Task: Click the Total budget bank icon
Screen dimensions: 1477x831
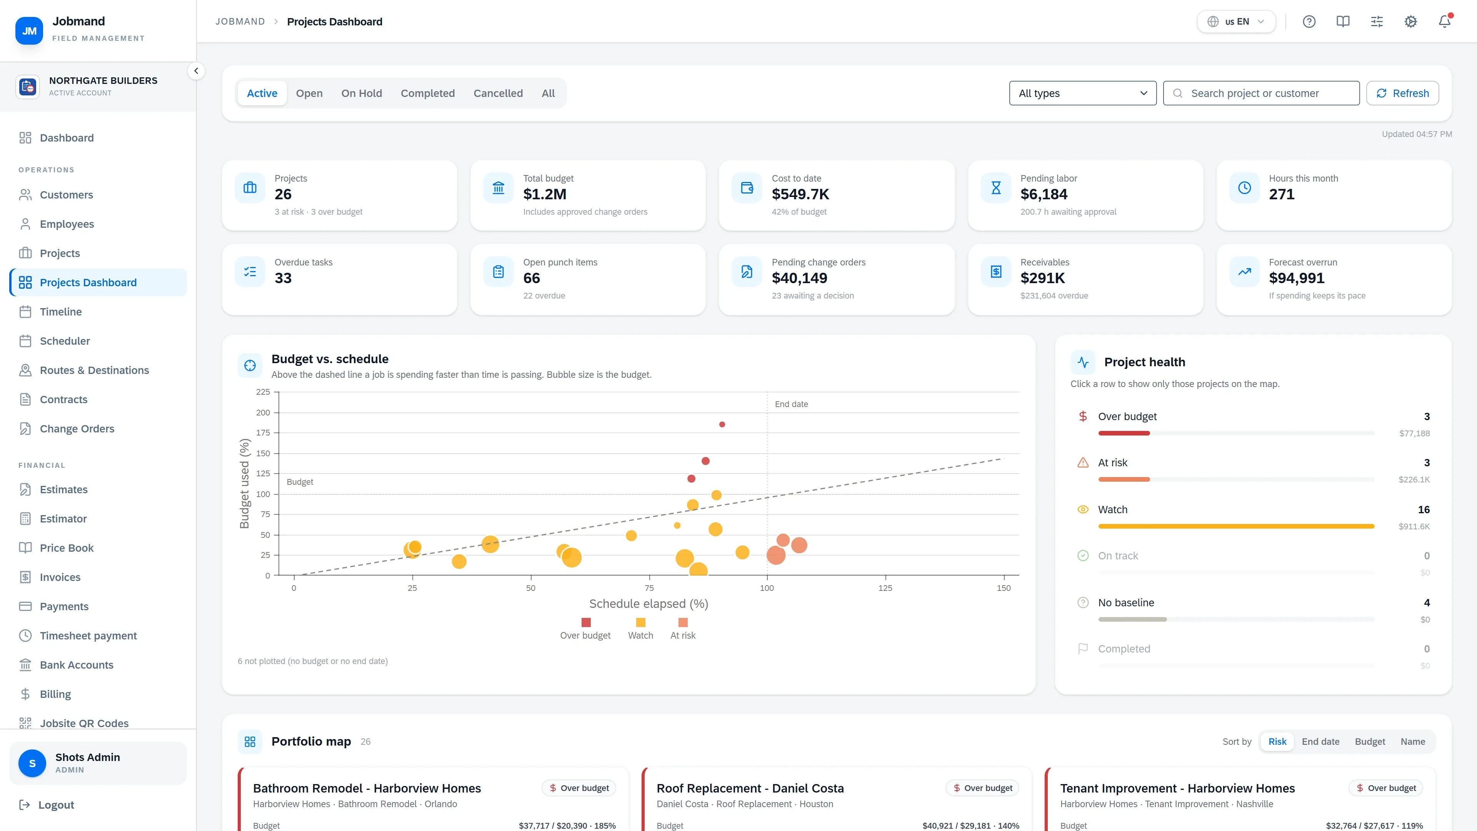Action: pyautogui.click(x=498, y=187)
